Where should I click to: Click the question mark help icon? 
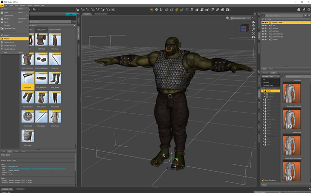coord(309,10)
